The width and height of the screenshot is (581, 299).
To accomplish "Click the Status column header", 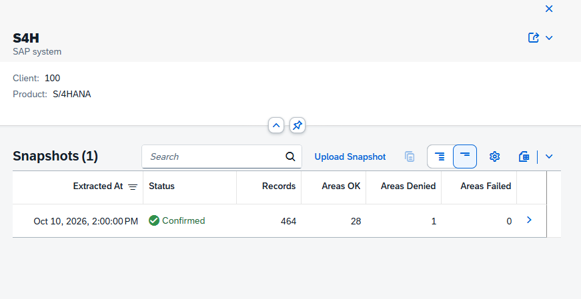I will tap(189, 188).
